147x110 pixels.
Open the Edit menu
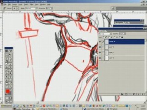(9, 5)
